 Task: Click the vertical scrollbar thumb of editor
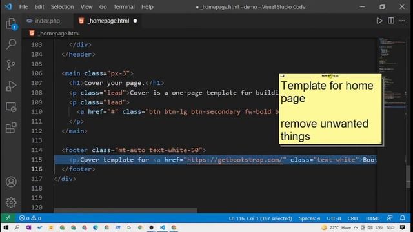pyautogui.click(x=408, y=177)
